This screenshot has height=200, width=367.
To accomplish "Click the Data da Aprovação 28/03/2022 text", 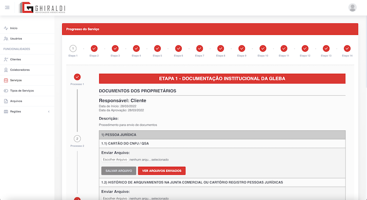I will tap(121, 110).
